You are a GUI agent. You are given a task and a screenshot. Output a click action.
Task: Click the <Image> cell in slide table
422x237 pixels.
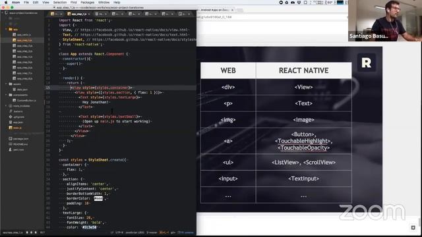303,120
